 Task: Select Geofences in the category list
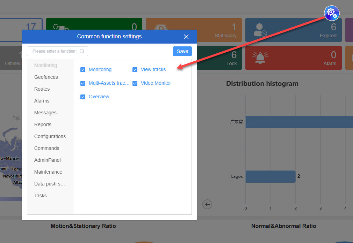click(x=46, y=77)
